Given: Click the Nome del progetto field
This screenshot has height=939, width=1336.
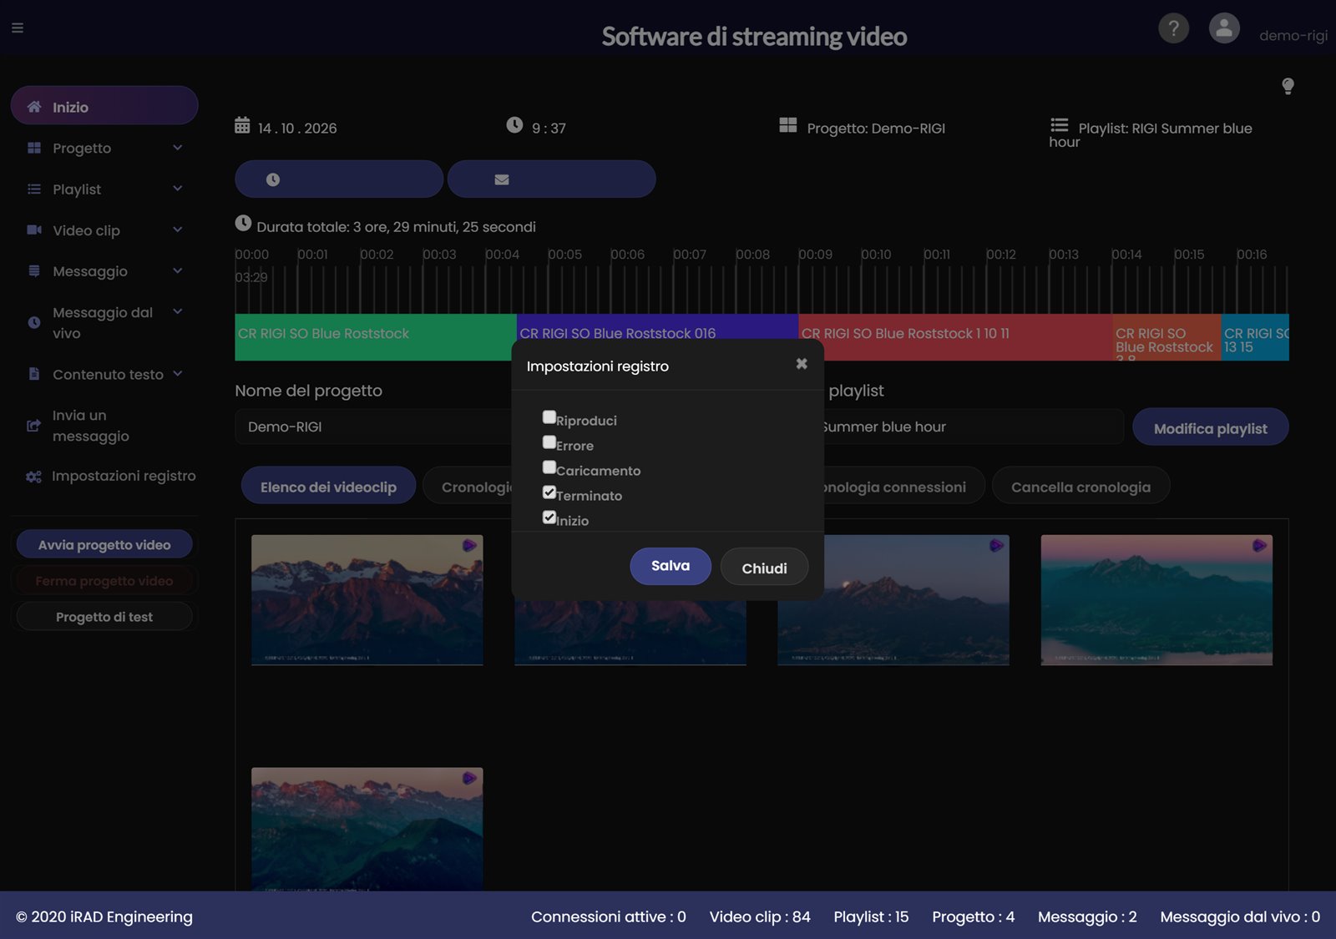Looking at the screenshot, I should pyautogui.click(x=374, y=427).
